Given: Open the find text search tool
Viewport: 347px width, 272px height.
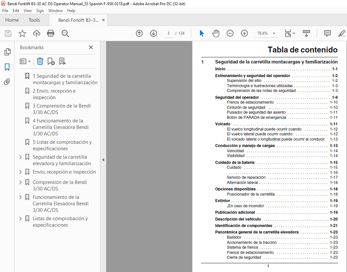Looking at the screenshot, I should (65, 33).
